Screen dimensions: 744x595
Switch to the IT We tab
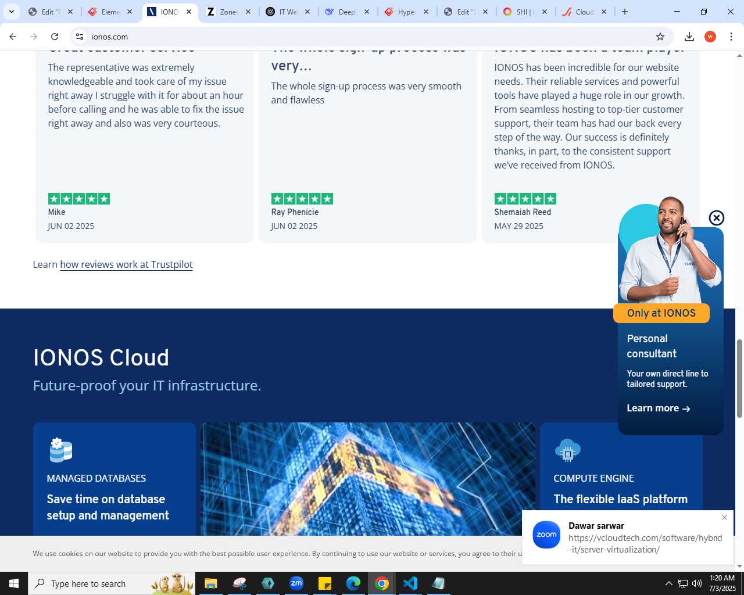point(288,12)
